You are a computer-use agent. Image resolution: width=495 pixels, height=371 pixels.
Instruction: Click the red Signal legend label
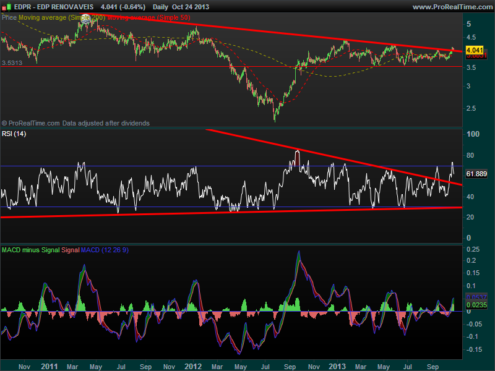click(x=71, y=250)
